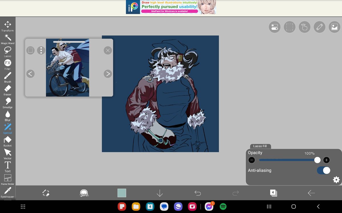Screen dimensions: 342x213
Task: Click the drawing canvas artwork
Action: pyautogui.click(x=160, y=94)
